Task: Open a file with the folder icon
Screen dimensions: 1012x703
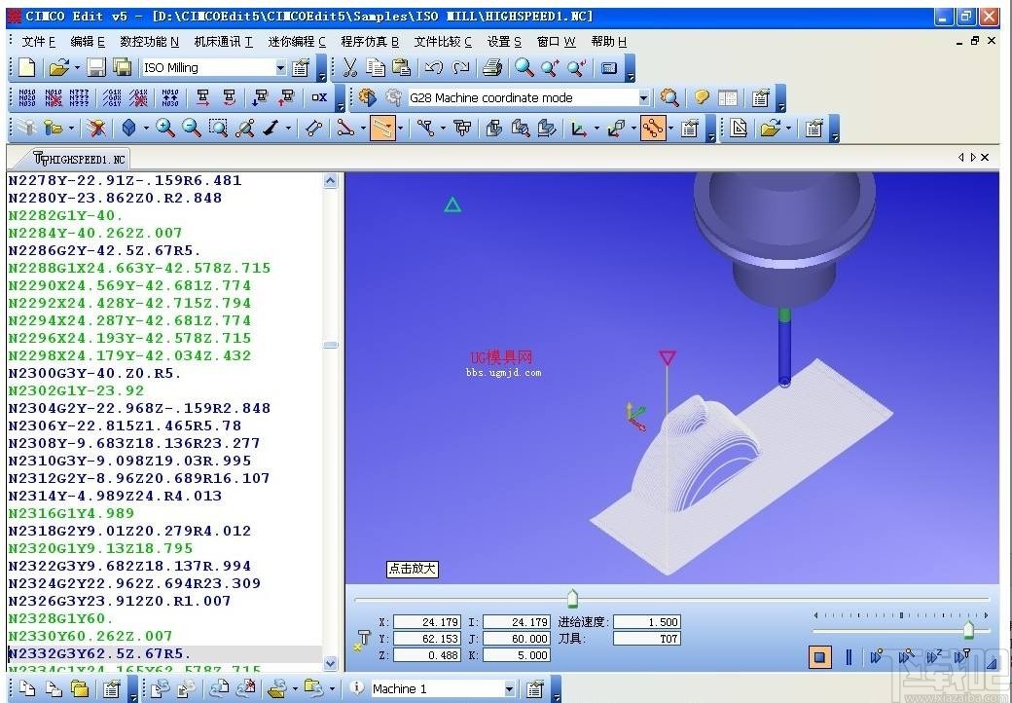Action: pos(58,67)
